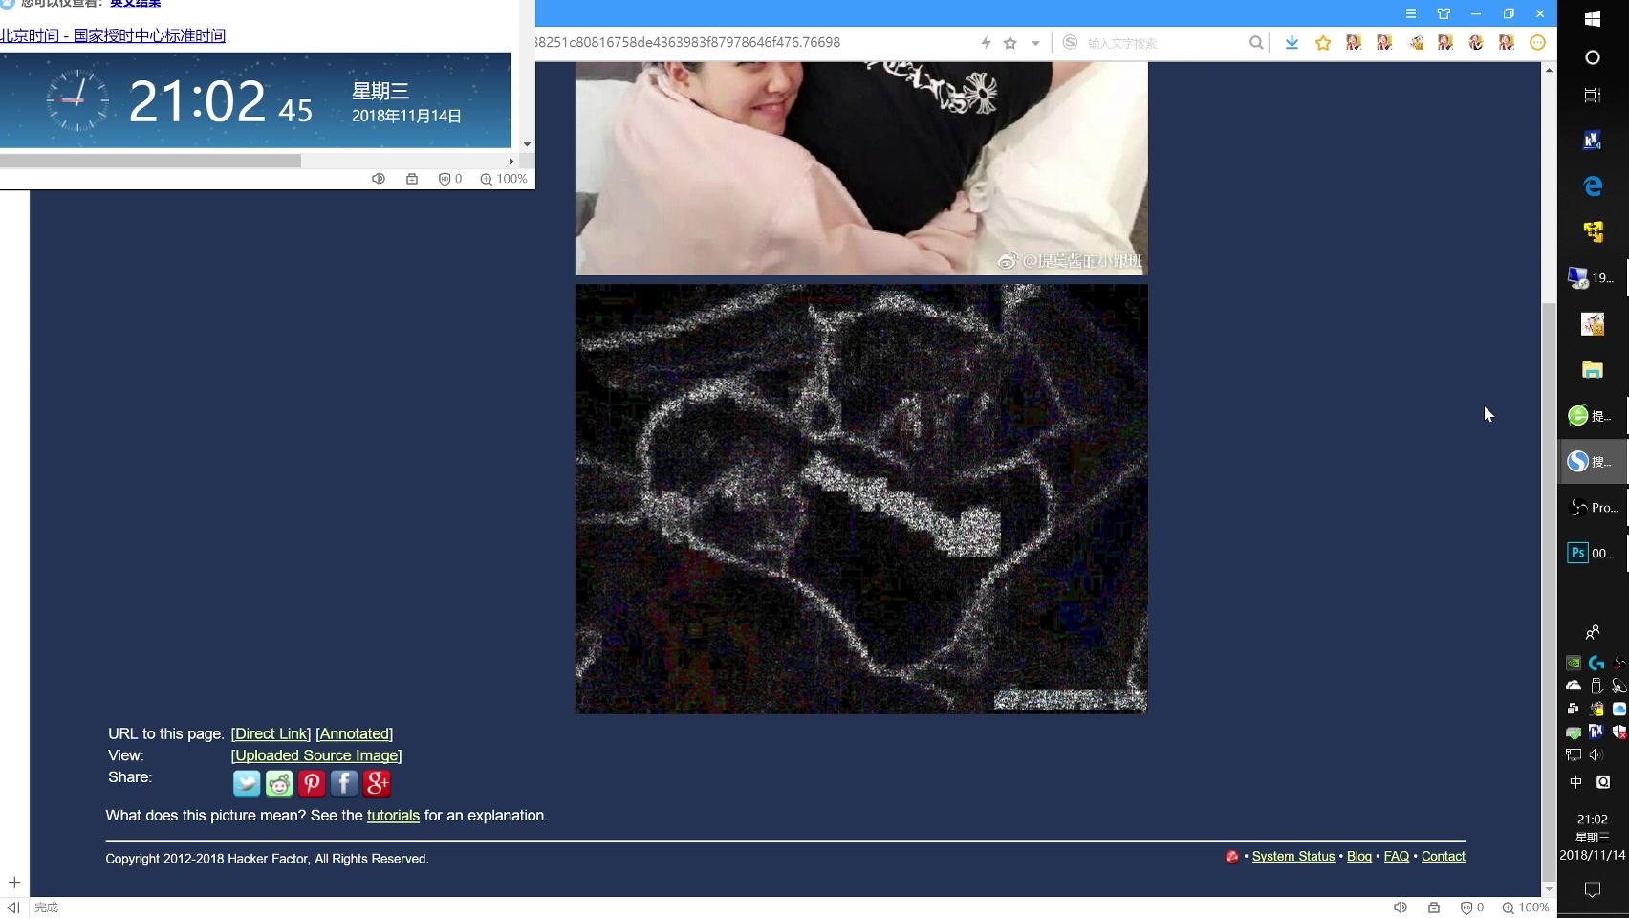Click zoom 100% in main status bar
The width and height of the screenshot is (1629, 918).
(x=1525, y=907)
